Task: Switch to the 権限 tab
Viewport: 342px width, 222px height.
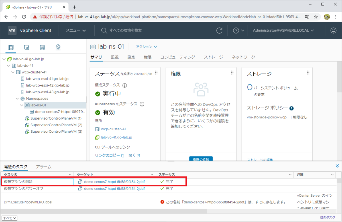Action: [x=148, y=57]
